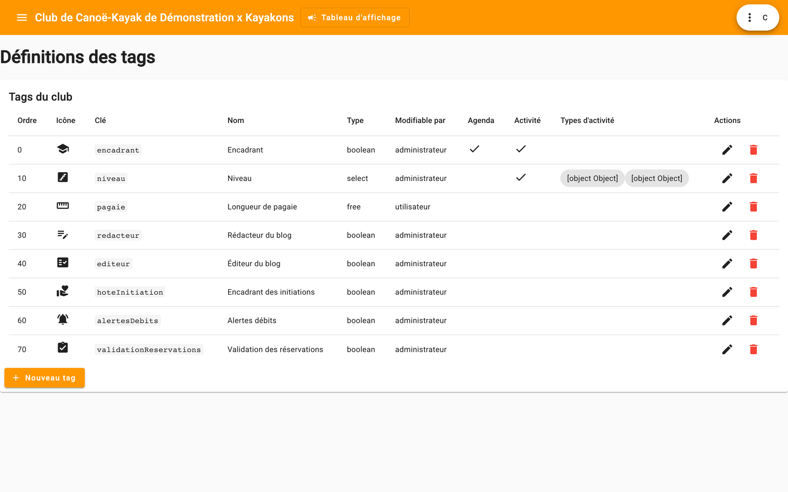Click the club title in the header
The image size is (788, 492).
pos(164,18)
